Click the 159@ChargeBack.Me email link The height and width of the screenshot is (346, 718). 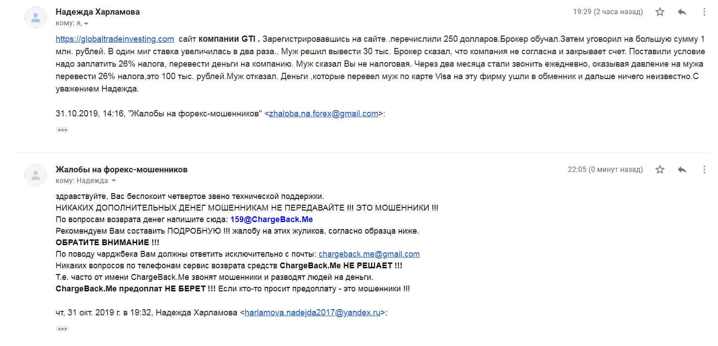[272, 219]
